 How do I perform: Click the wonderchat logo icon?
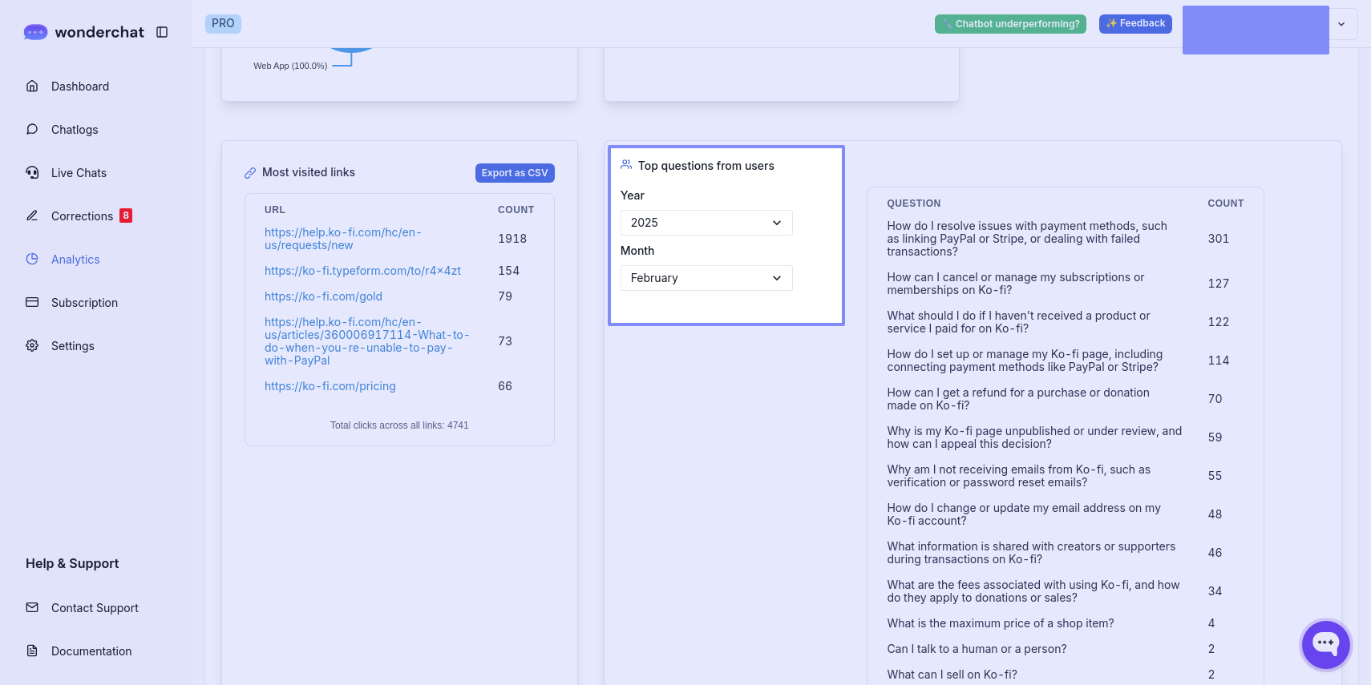35,32
